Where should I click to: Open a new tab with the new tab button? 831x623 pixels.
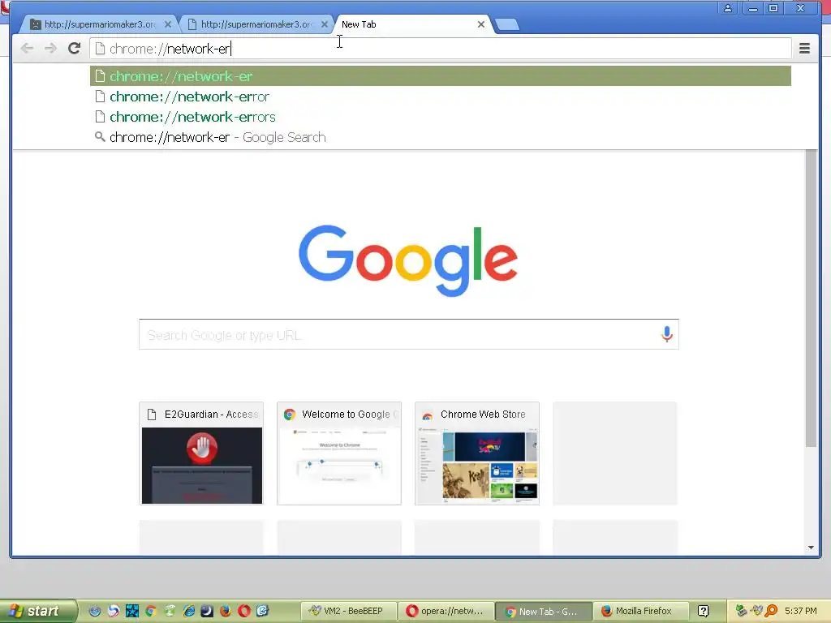coord(507,24)
